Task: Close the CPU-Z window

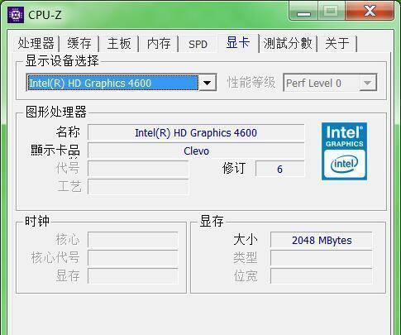Action: (x=370, y=11)
